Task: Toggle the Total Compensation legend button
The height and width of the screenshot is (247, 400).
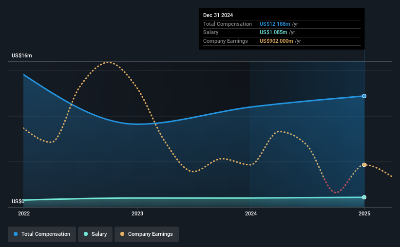Action: 42,234
